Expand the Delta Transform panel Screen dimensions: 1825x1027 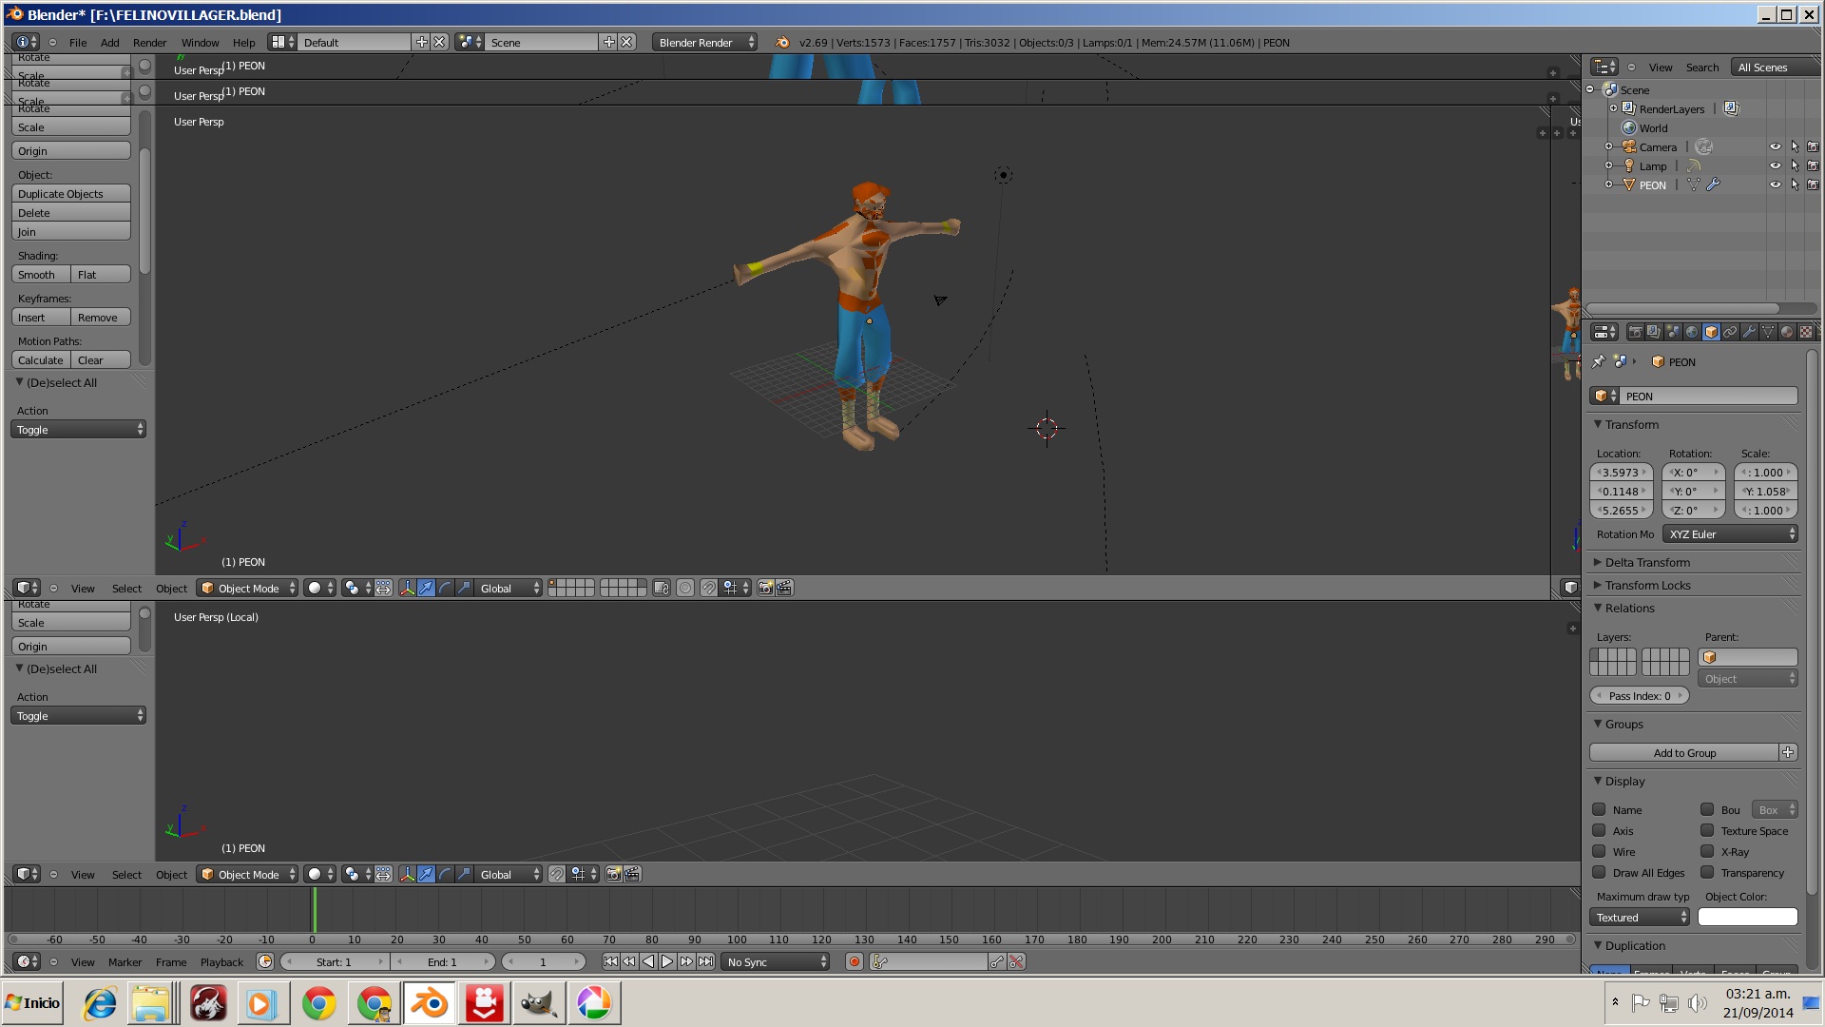(x=1647, y=562)
